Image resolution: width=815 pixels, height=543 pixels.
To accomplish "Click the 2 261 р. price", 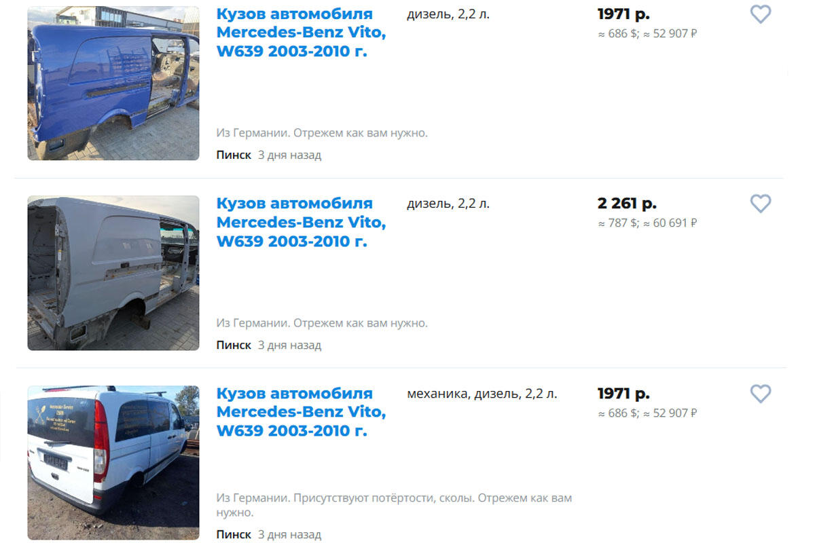I will pos(627,203).
